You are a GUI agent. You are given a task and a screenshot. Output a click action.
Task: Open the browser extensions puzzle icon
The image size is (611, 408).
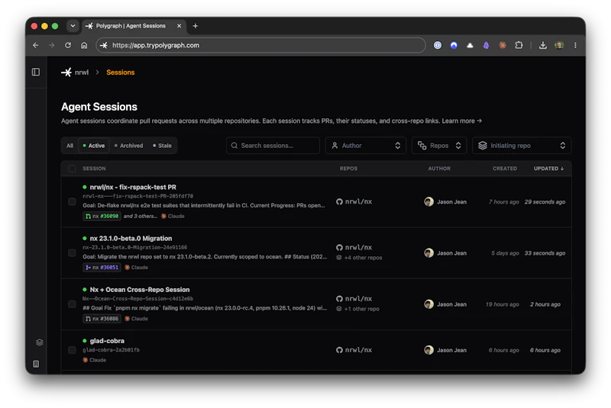click(x=519, y=45)
